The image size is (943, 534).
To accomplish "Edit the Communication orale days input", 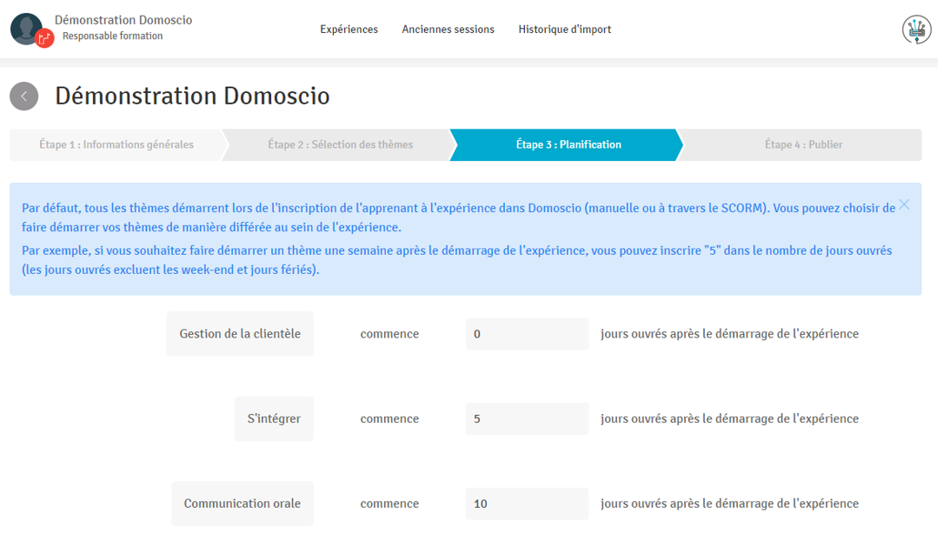I will pos(527,504).
